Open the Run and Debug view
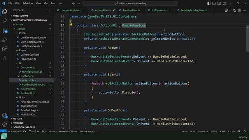This screenshot has width=249, height=140. point(5,40)
